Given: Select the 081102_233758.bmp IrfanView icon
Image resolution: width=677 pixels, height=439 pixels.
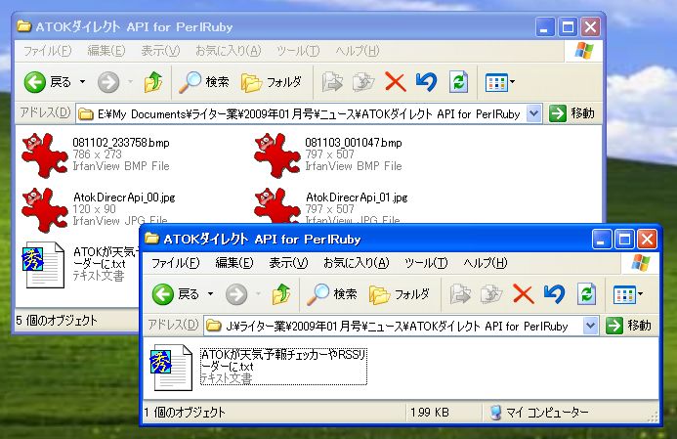Looking at the screenshot, I should (45, 154).
